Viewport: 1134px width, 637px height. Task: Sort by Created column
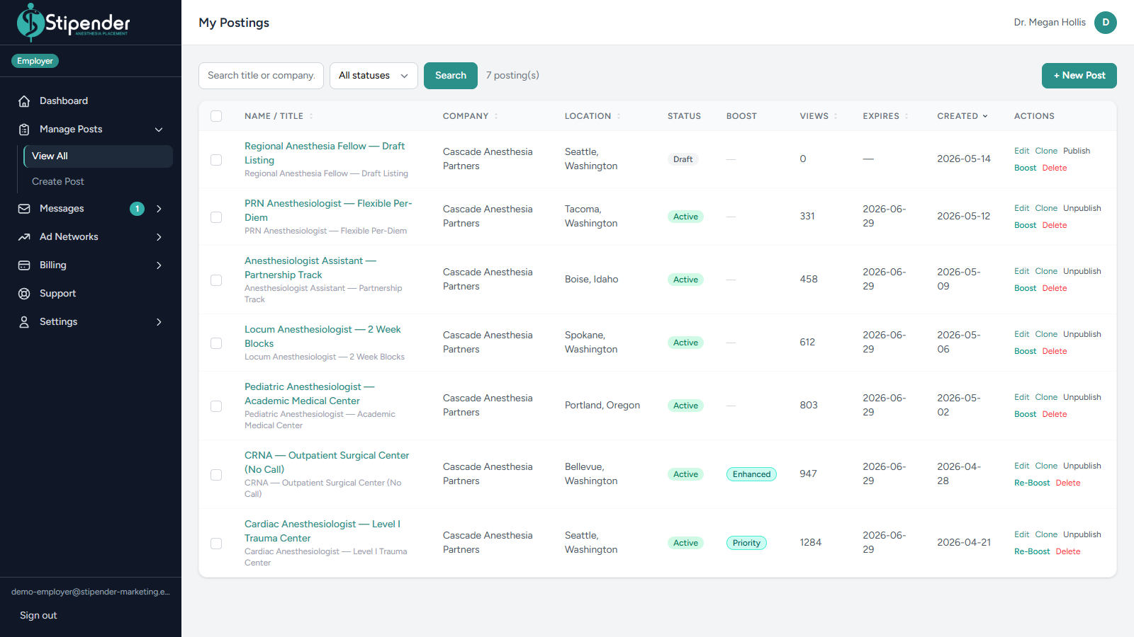[962, 116]
